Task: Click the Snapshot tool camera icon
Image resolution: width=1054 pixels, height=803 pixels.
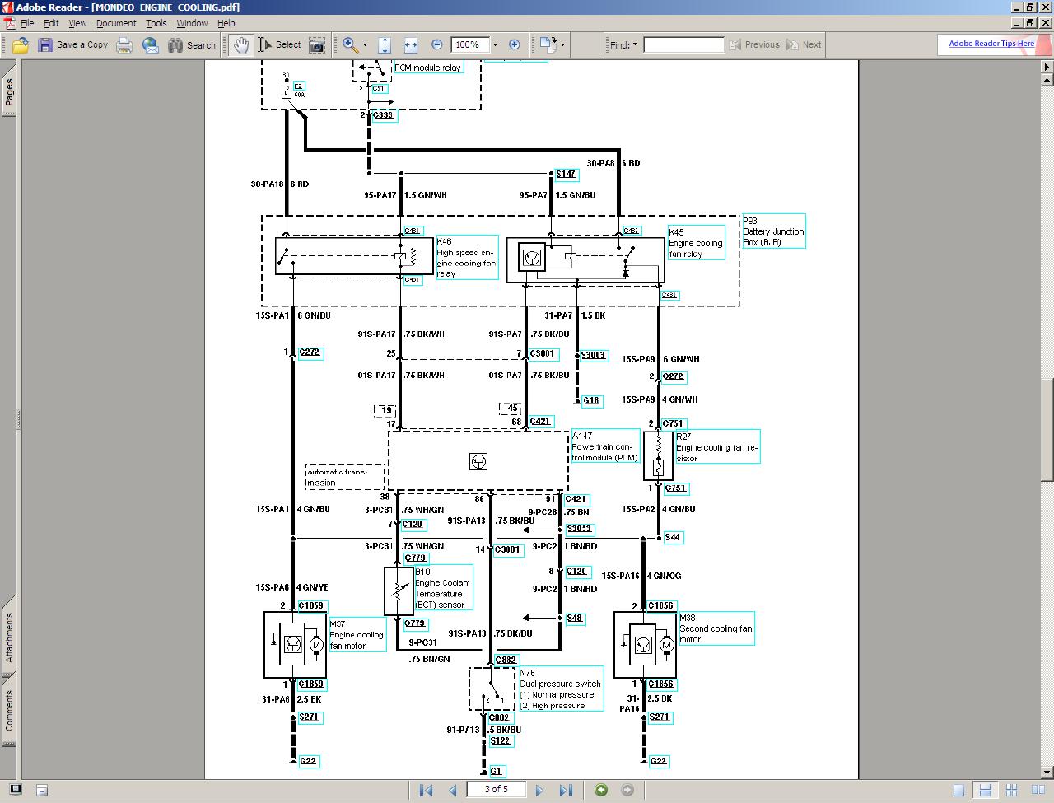Action: pos(316,45)
